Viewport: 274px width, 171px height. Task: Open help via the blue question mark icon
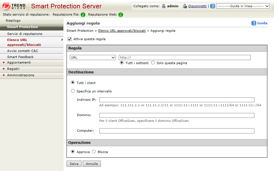point(212,6)
